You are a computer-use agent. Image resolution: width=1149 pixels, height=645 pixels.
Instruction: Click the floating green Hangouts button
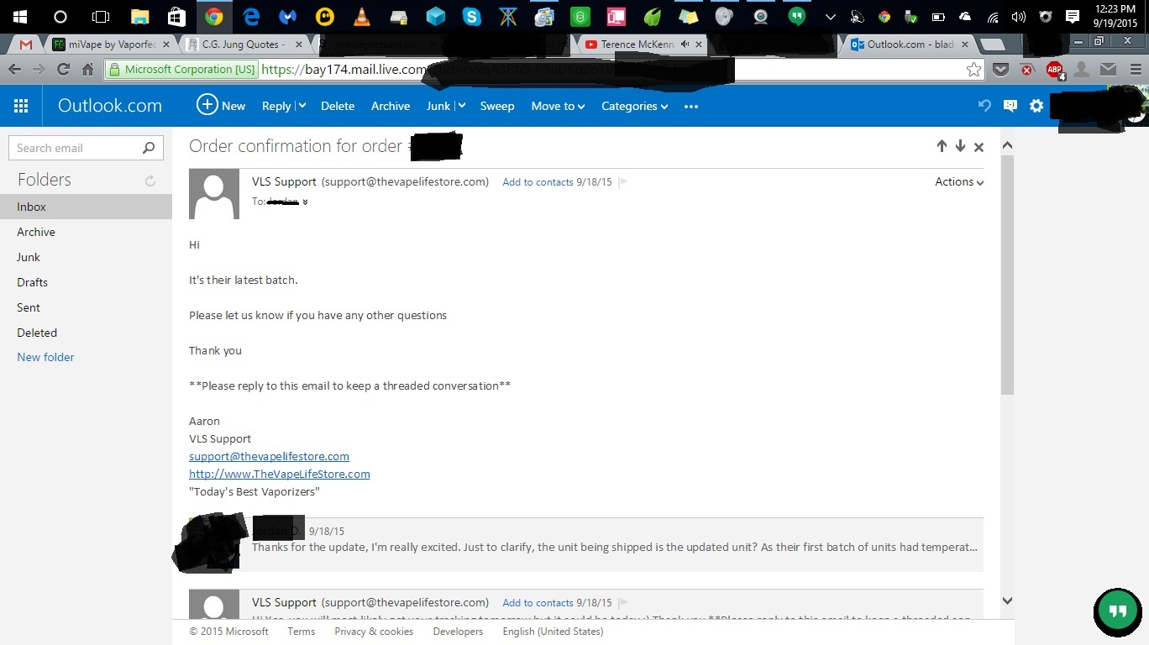pyautogui.click(x=1118, y=611)
